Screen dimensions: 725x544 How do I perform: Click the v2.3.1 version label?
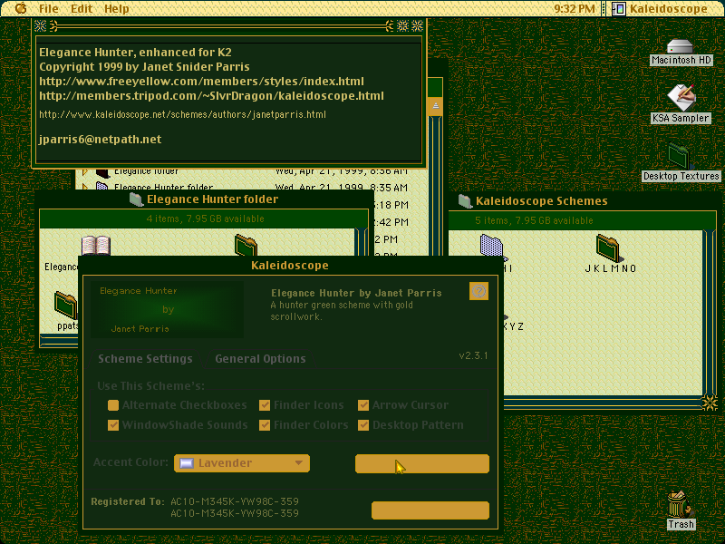click(473, 355)
